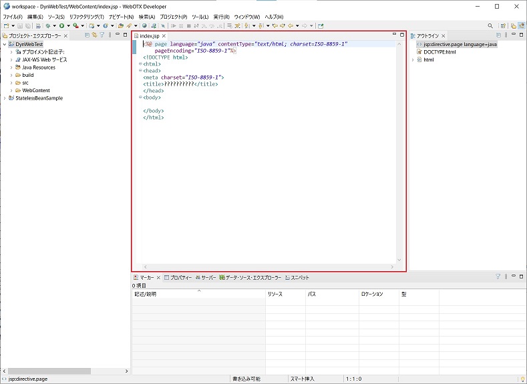
Task: Expand the html node in Outline
Action: pyautogui.click(x=413, y=59)
